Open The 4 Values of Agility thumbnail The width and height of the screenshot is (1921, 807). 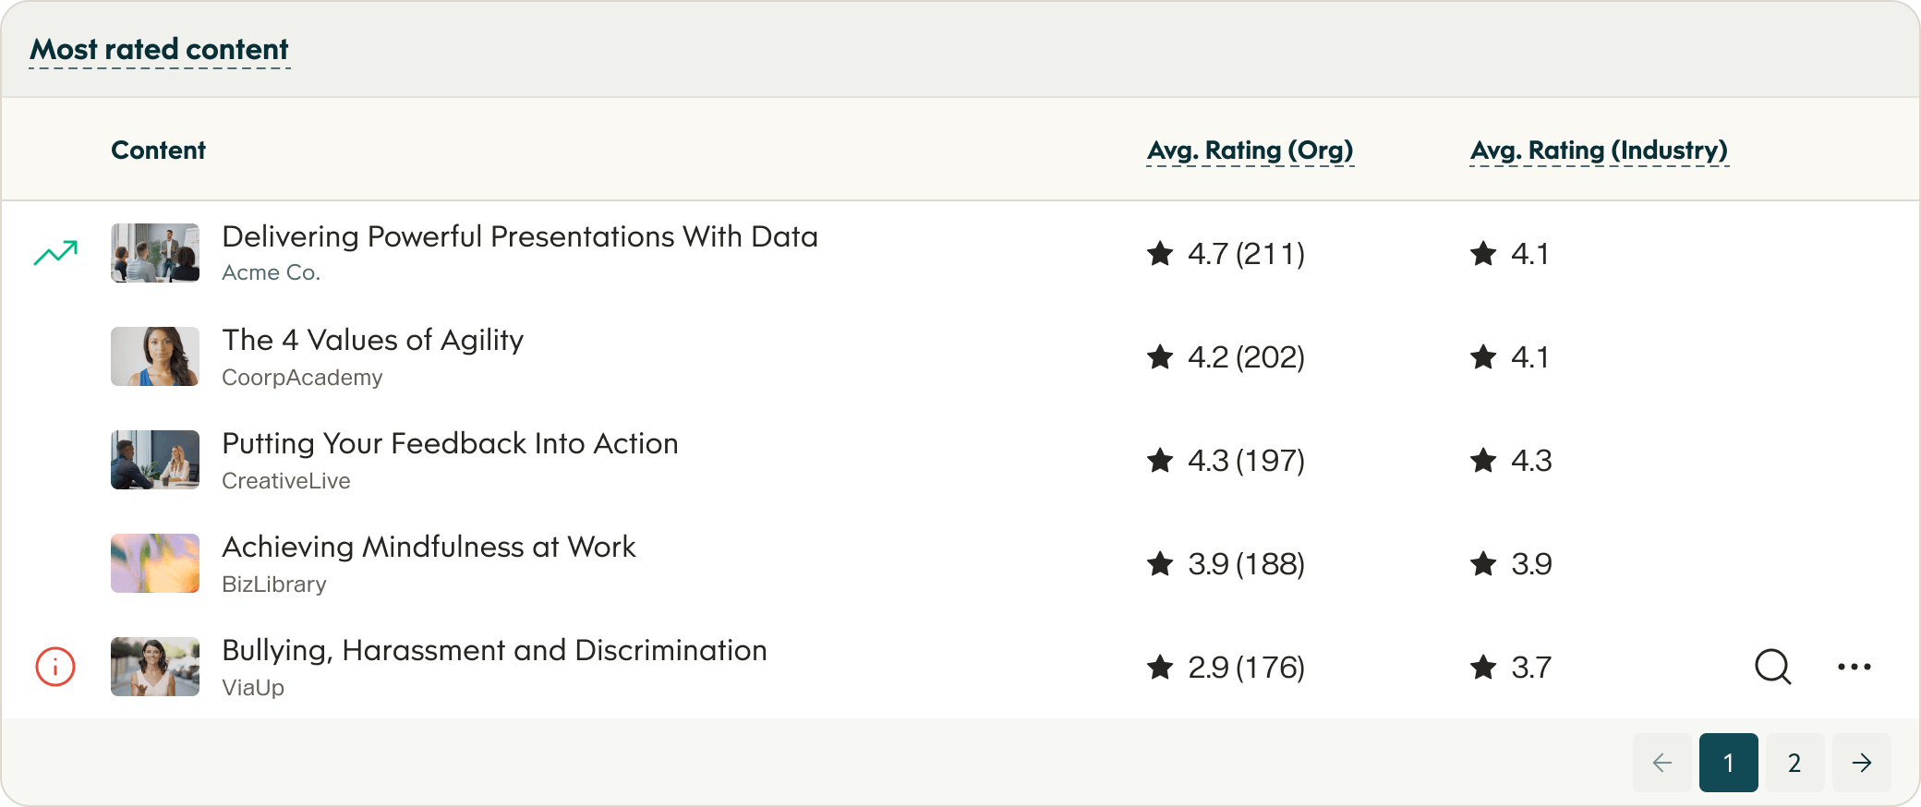point(155,356)
